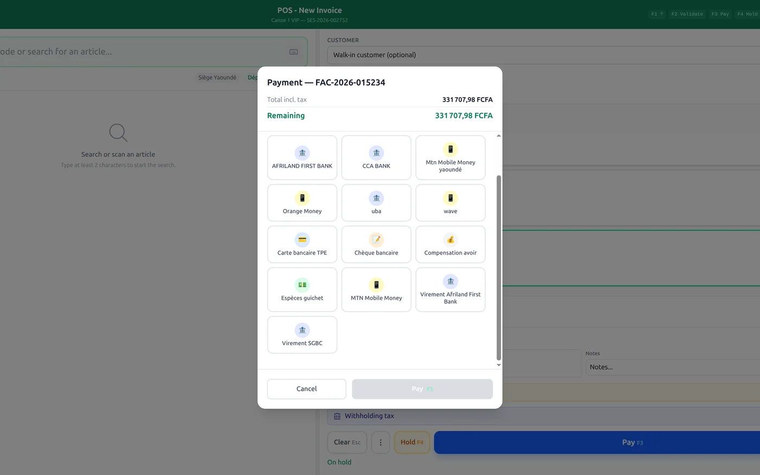Select AFRILAND FIRST BANK payment method
Viewport: 760px width, 475px height.
302,157
